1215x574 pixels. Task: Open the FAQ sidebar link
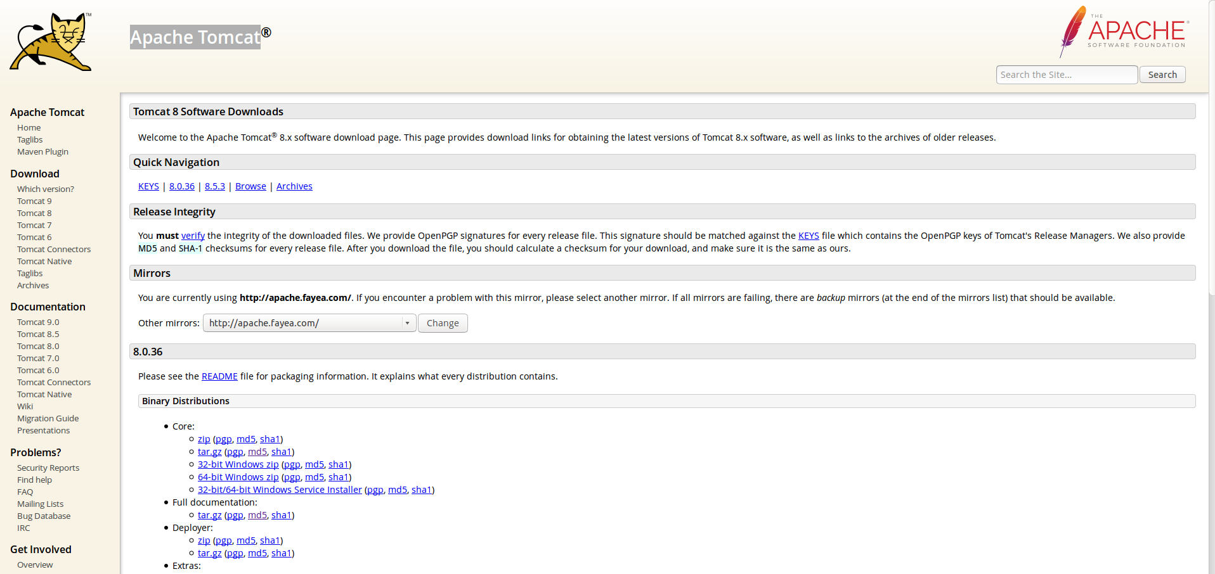coord(25,492)
